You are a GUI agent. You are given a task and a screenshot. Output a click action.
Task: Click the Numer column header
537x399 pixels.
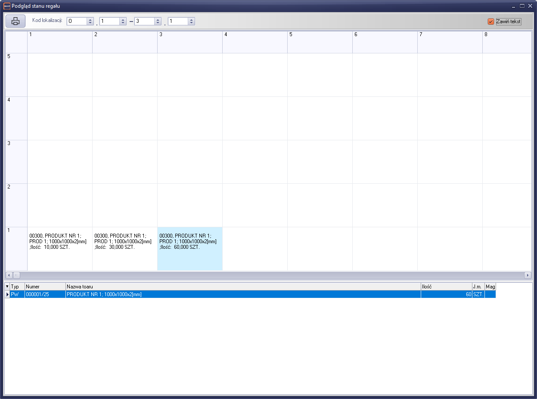[45, 287]
